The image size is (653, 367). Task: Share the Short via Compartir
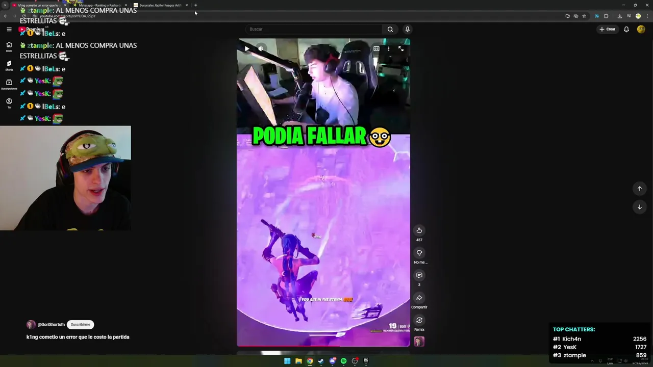coord(419,298)
